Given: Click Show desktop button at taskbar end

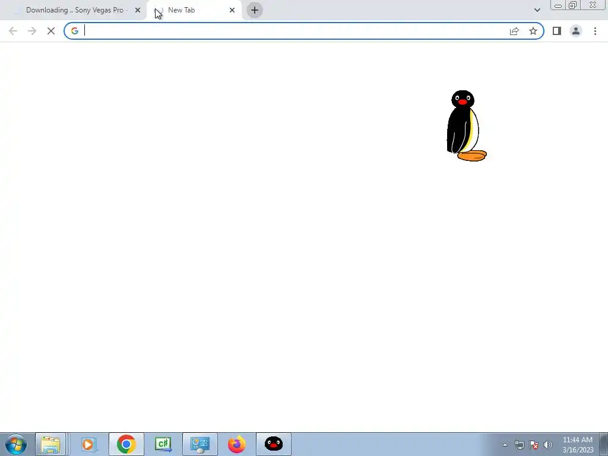Looking at the screenshot, I should coord(603,444).
